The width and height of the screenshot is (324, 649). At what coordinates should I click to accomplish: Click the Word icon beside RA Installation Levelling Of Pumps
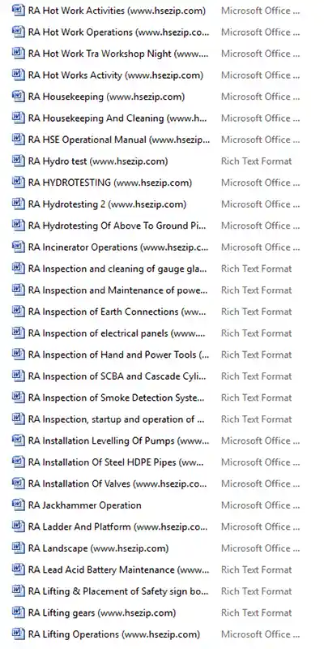click(x=19, y=441)
